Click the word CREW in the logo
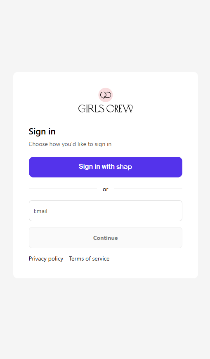Image resolution: width=210 pixels, height=359 pixels. point(120,108)
